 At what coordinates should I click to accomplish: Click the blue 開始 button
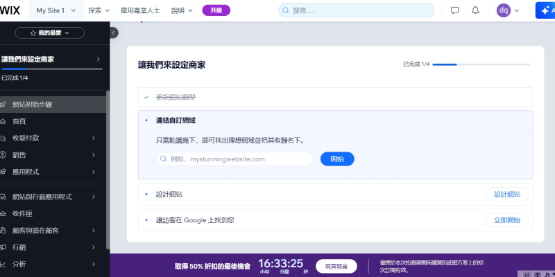click(x=337, y=159)
